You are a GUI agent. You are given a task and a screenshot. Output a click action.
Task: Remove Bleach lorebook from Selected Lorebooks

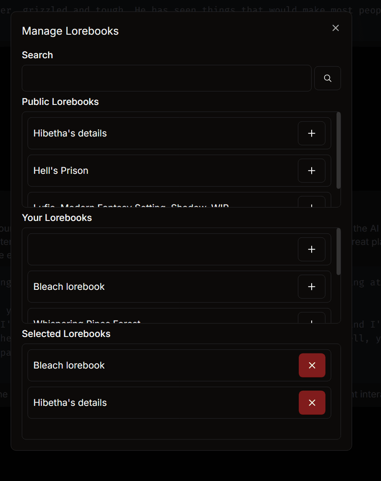coord(312,365)
